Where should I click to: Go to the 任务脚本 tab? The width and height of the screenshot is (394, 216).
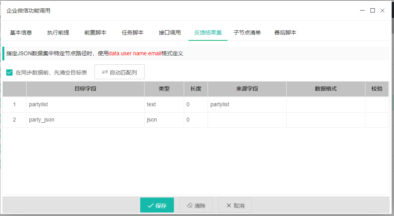(x=132, y=33)
